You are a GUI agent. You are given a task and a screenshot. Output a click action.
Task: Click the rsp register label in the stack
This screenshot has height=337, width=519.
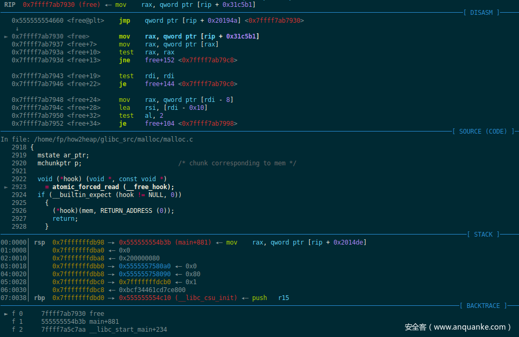coord(40,242)
